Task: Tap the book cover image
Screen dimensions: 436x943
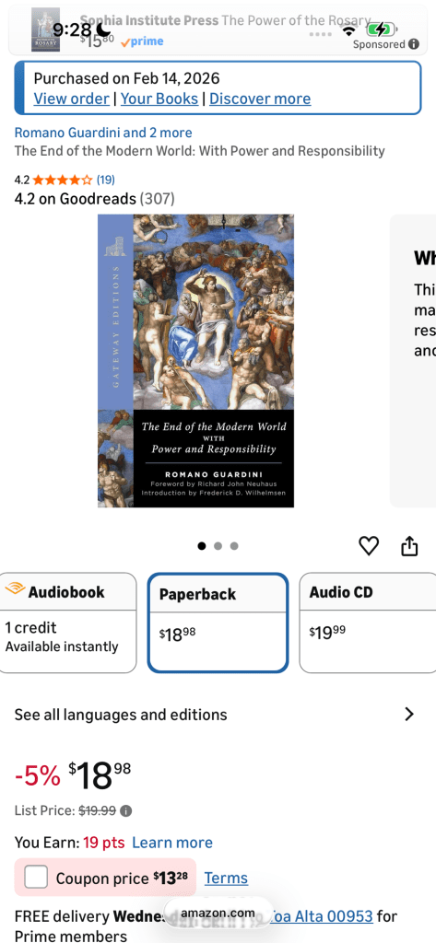Action: click(x=195, y=361)
